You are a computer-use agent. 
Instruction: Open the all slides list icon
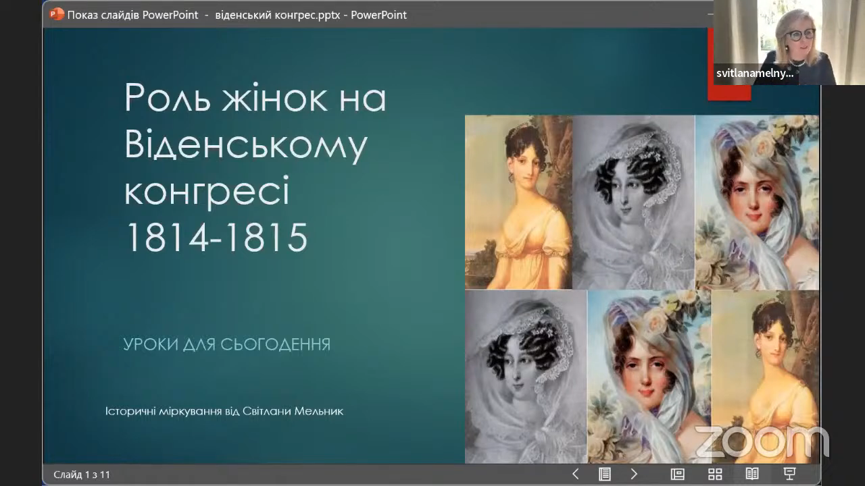coord(605,474)
